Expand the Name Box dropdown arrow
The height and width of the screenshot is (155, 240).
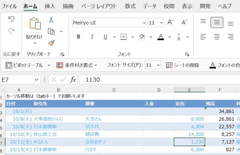pos(36,80)
